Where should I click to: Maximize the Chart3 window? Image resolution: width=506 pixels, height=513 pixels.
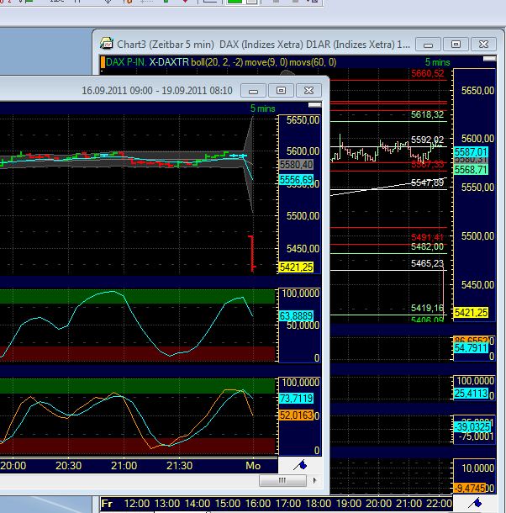(456, 45)
